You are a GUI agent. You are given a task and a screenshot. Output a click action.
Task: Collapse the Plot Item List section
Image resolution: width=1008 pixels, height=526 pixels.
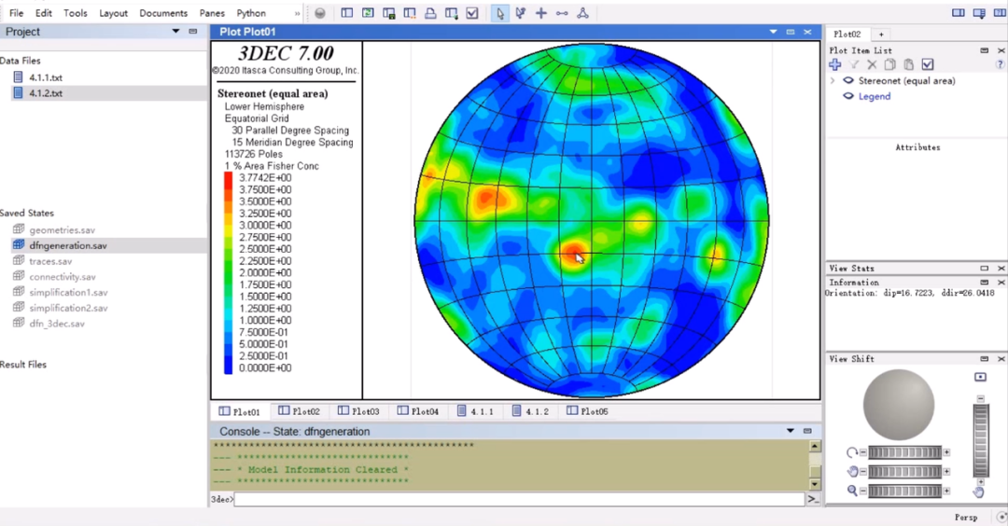coord(985,50)
